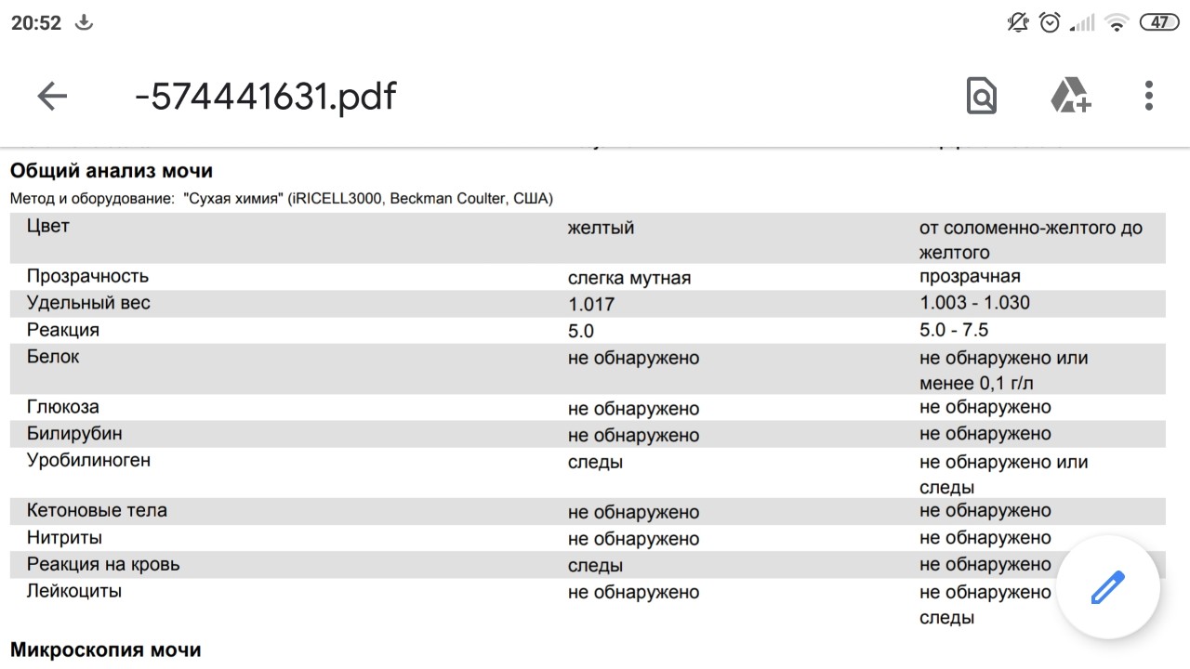Image resolution: width=1190 pixels, height=669 pixels.
Task: Select the Глюкоза reference не обнаружено
Action: point(985,407)
